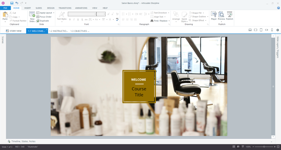Switch to 1.2 INSTRUCTIONS slide tab

(x=59, y=31)
